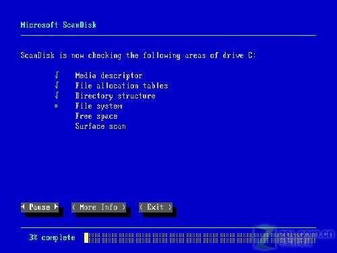The image size is (337, 253).
Task: Open the More Info button
Action: [98, 207]
